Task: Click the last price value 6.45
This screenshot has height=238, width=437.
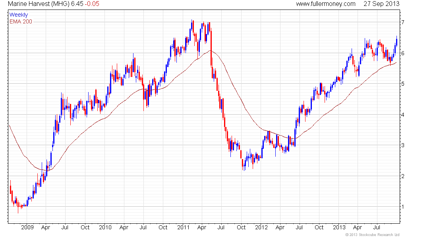Action: pyautogui.click(x=77, y=4)
